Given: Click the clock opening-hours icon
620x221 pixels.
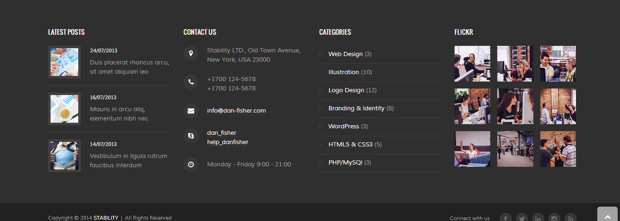Looking at the screenshot, I should [191, 164].
